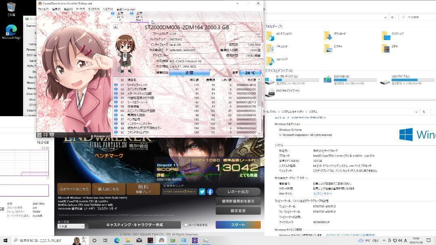Click the レポート出力 button
The height and width of the screenshot is (245, 436).
(x=238, y=191)
